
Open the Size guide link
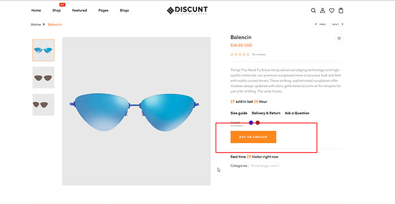(239, 113)
